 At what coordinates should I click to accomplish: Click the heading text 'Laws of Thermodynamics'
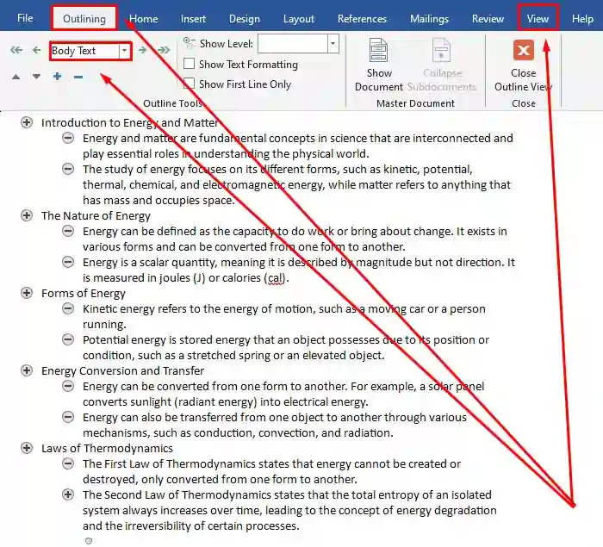(x=108, y=449)
